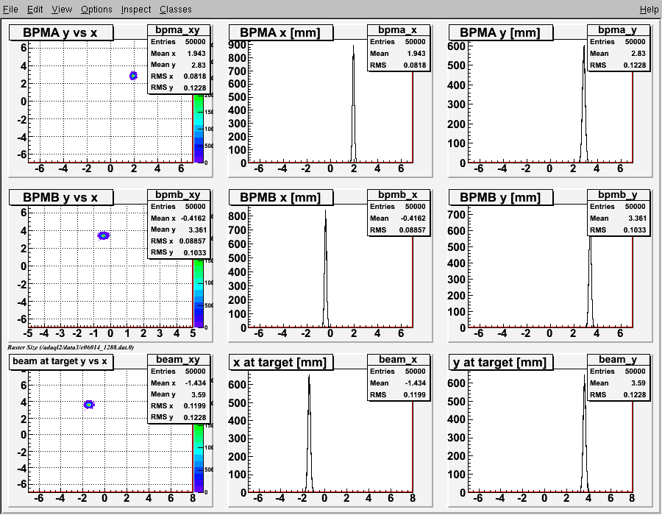The image size is (662, 515).
Task: Click 'RMS y 0.1033' in bpmb_xy stats
Action: coord(178,252)
